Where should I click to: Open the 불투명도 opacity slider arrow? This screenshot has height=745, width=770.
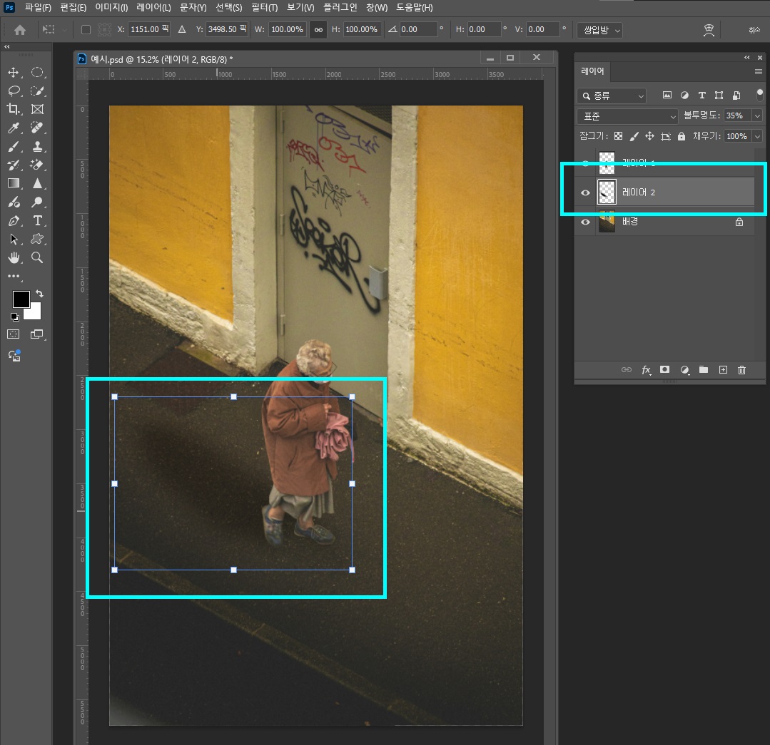756,115
